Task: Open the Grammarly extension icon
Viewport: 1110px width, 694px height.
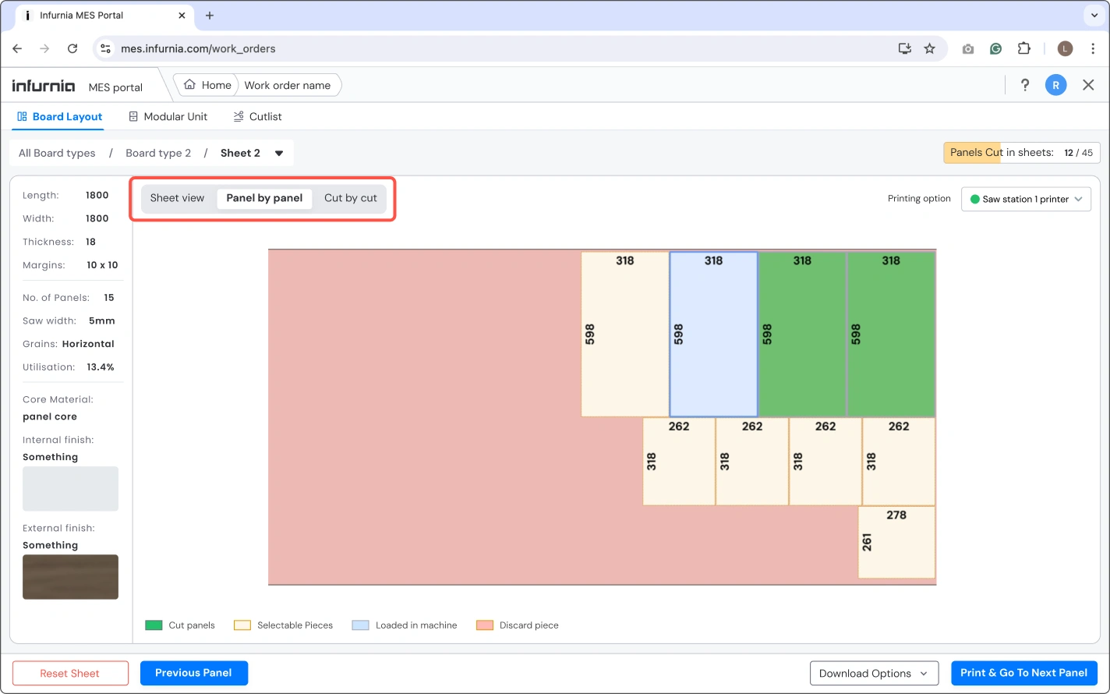Action: (x=996, y=48)
